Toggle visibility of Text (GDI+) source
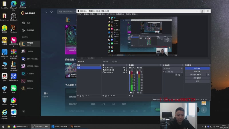Image resolution: width=229 pixels, height=129 pixels. (x=124, y=68)
